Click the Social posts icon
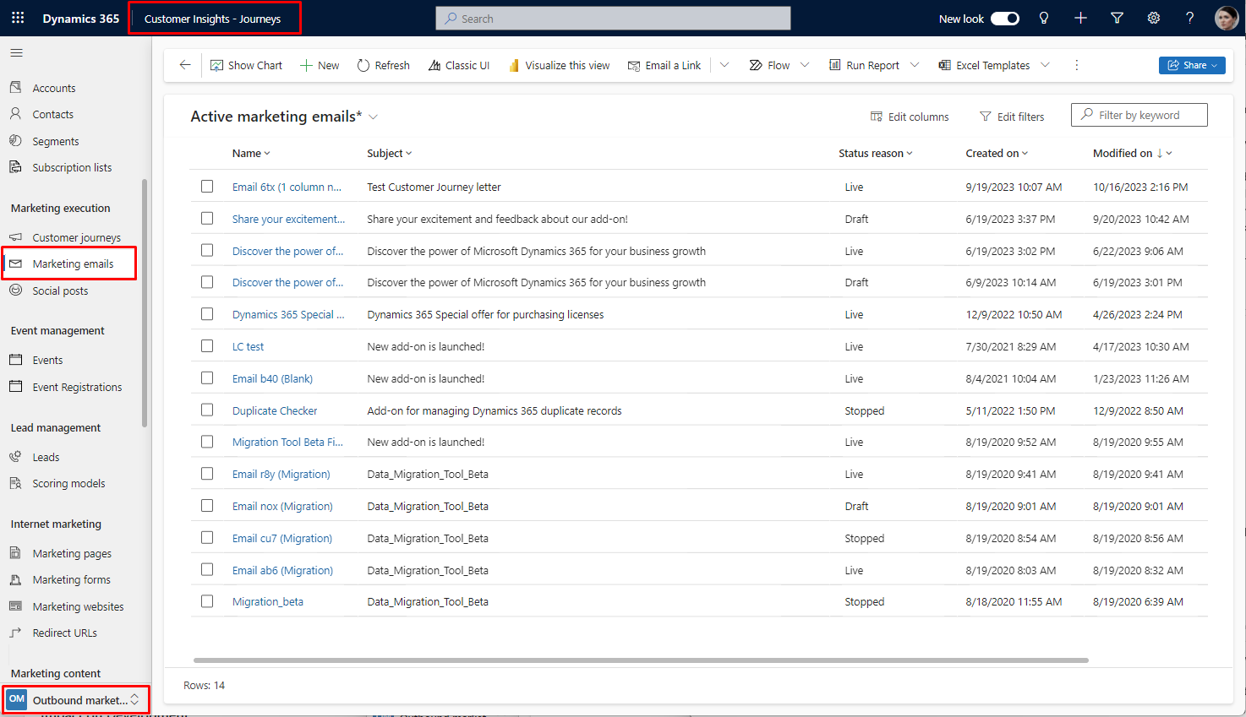1246x717 pixels. coord(15,290)
